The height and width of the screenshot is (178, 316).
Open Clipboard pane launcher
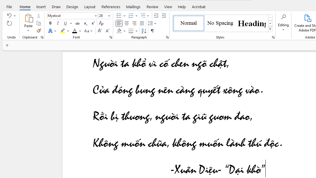[42, 37]
